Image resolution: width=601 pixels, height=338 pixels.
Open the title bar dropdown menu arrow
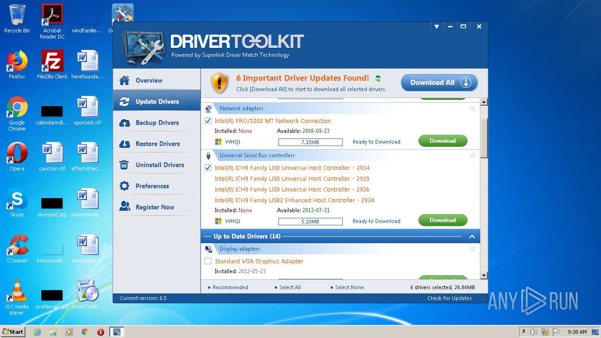pyautogui.click(x=436, y=27)
